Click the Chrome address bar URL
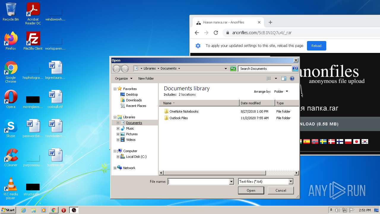 coord(262,33)
